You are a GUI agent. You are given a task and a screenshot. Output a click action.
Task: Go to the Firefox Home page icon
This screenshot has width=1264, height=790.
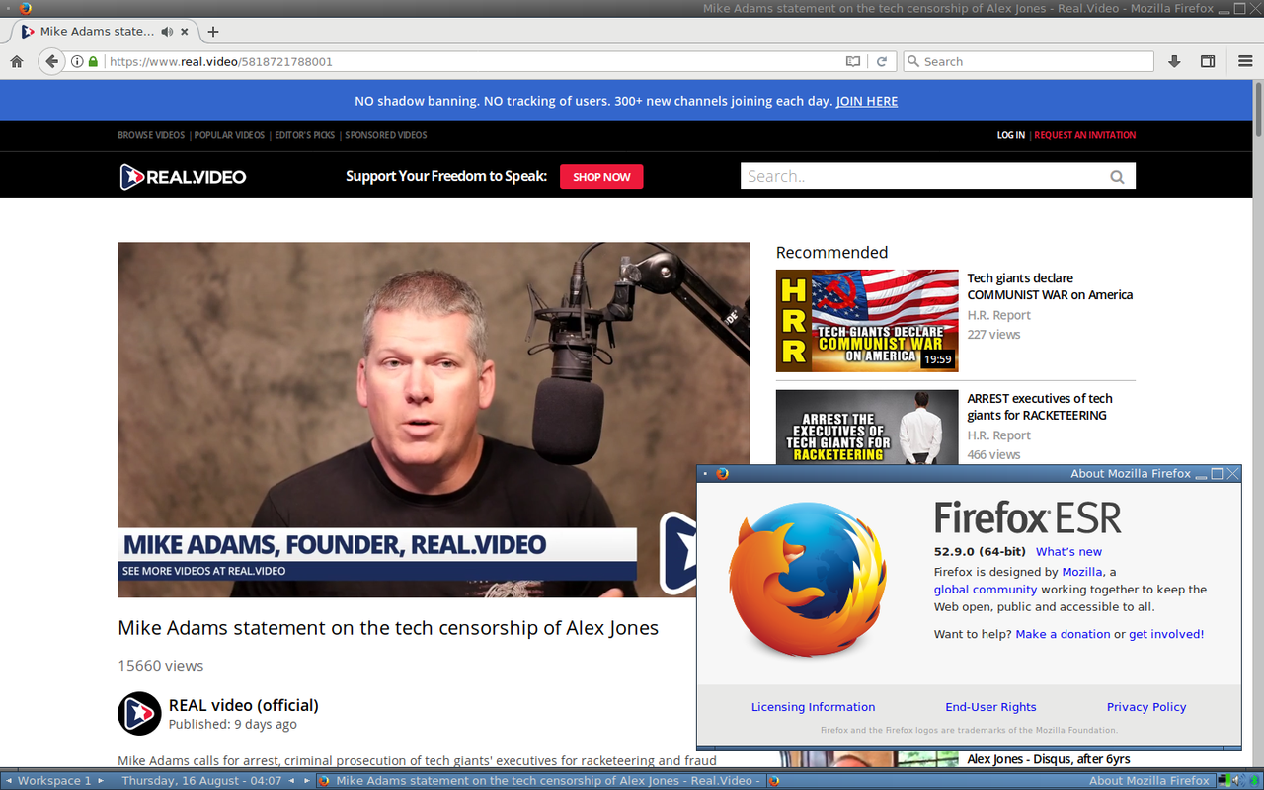click(x=16, y=61)
